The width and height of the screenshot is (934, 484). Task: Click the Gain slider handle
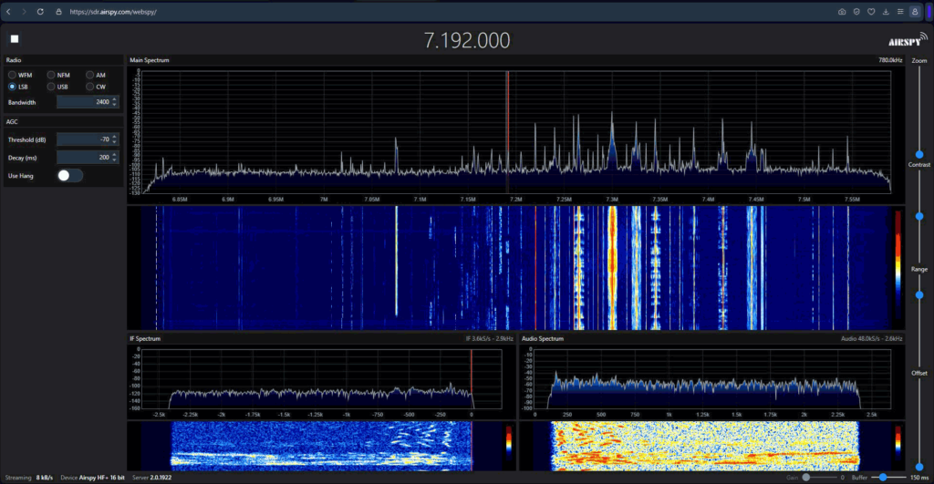(806, 478)
